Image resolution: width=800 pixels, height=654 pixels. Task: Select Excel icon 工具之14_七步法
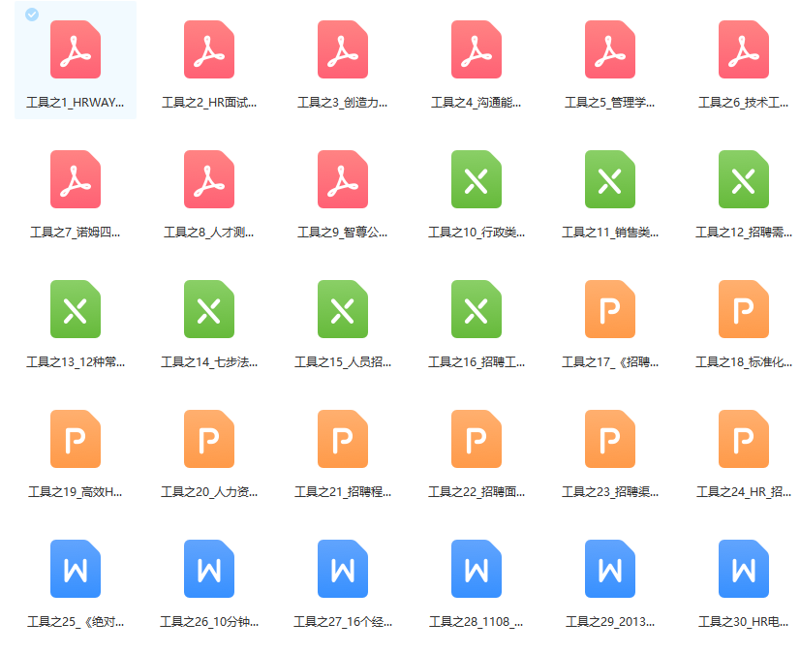point(209,309)
